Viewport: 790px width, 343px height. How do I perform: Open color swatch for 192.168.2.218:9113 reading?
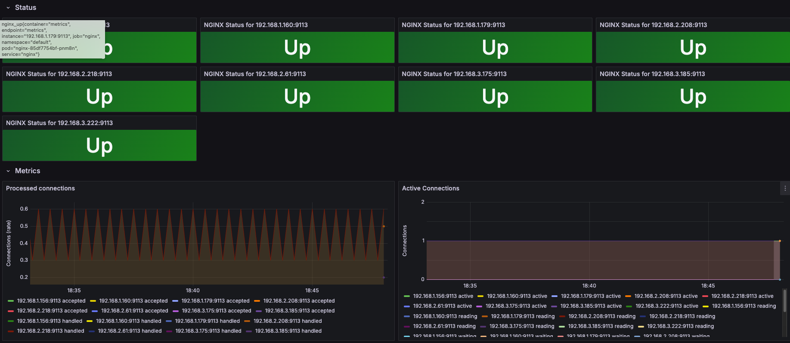[643, 316]
